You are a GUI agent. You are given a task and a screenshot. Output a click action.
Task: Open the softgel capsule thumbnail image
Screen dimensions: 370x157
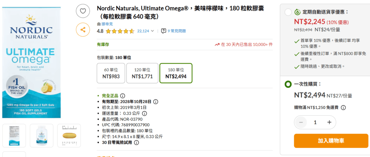(70, 135)
